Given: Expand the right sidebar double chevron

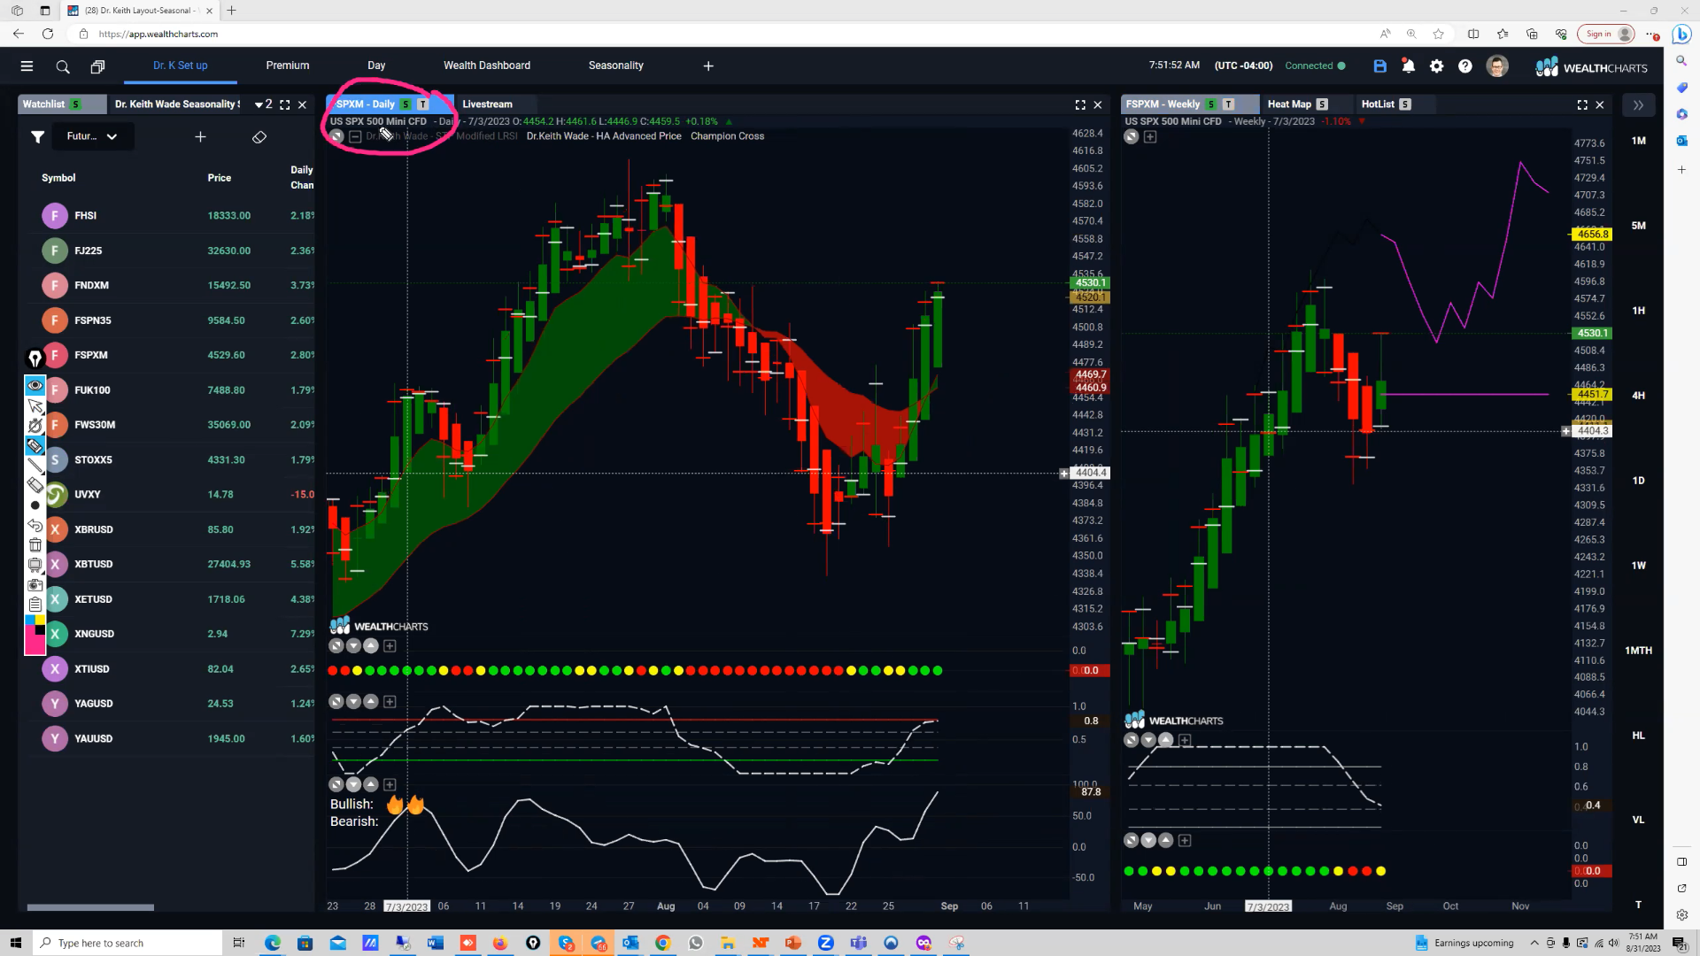Looking at the screenshot, I should [x=1638, y=104].
